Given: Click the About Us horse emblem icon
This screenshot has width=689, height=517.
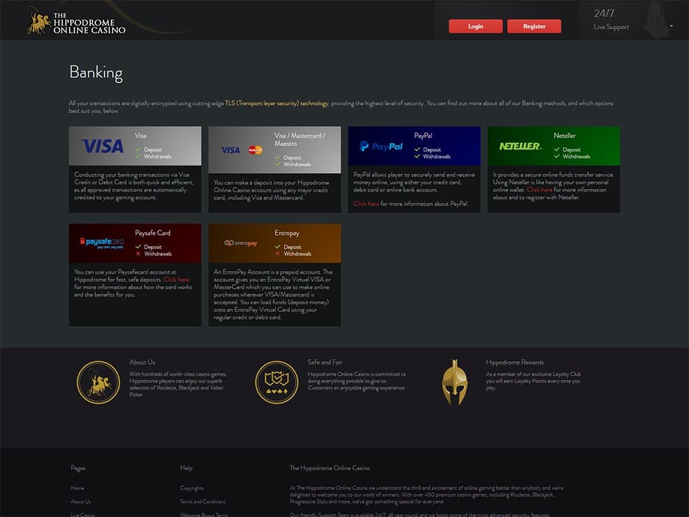Looking at the screenshot, I should coord(99,383).
